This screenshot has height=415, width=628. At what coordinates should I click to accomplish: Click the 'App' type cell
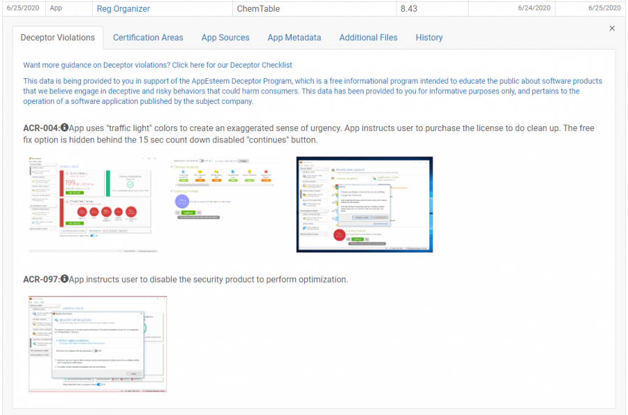click(69, 8)
